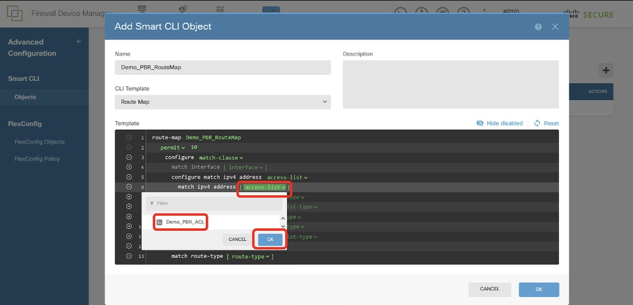Open access-list dropdown on line 5

click(x=288, y=178)
